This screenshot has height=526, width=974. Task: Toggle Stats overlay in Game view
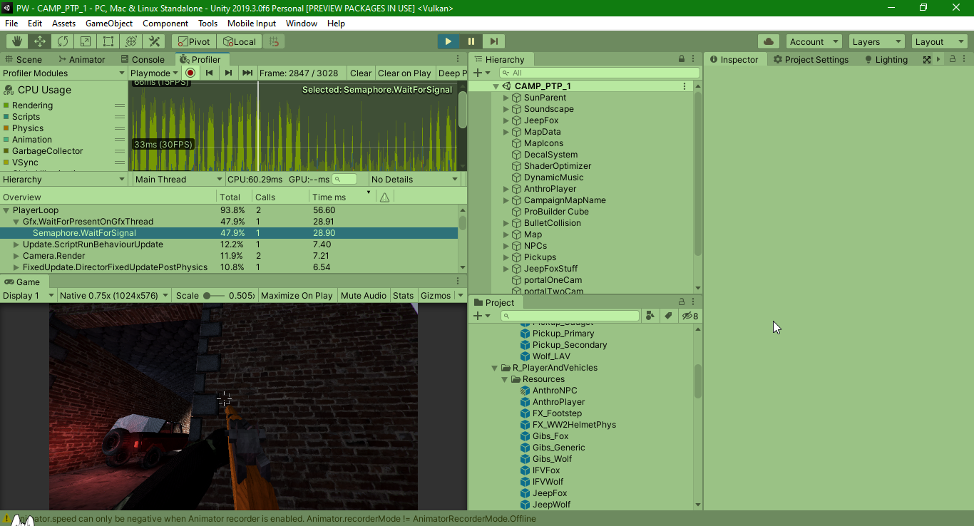point(403,295)
